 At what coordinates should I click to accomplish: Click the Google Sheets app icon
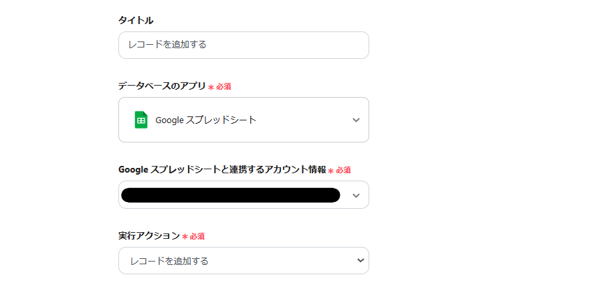(140, 120)
